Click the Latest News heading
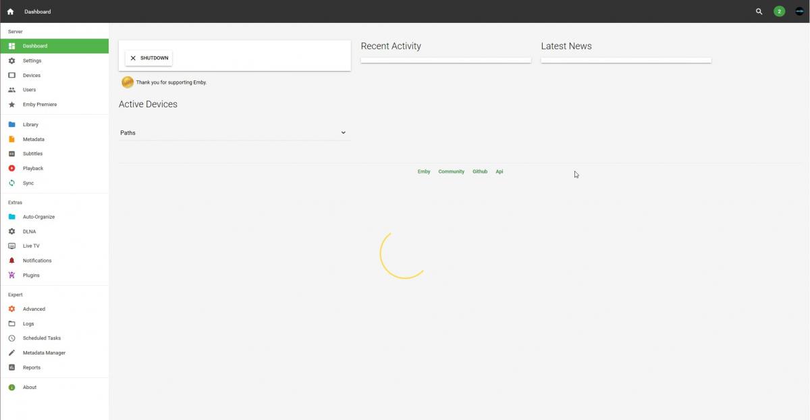Viewport: 810px width, 420px height. (x=566, y=46)
